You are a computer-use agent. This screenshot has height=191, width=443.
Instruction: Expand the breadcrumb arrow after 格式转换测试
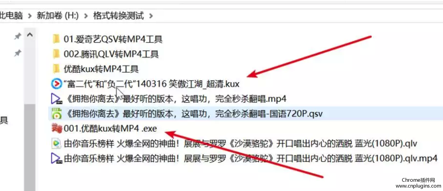(x=151, y=16)
